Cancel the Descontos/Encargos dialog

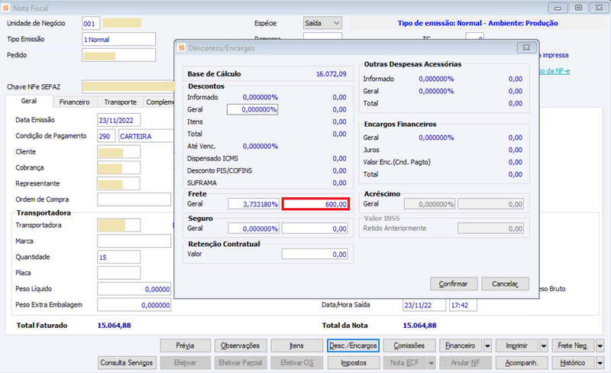505,284
